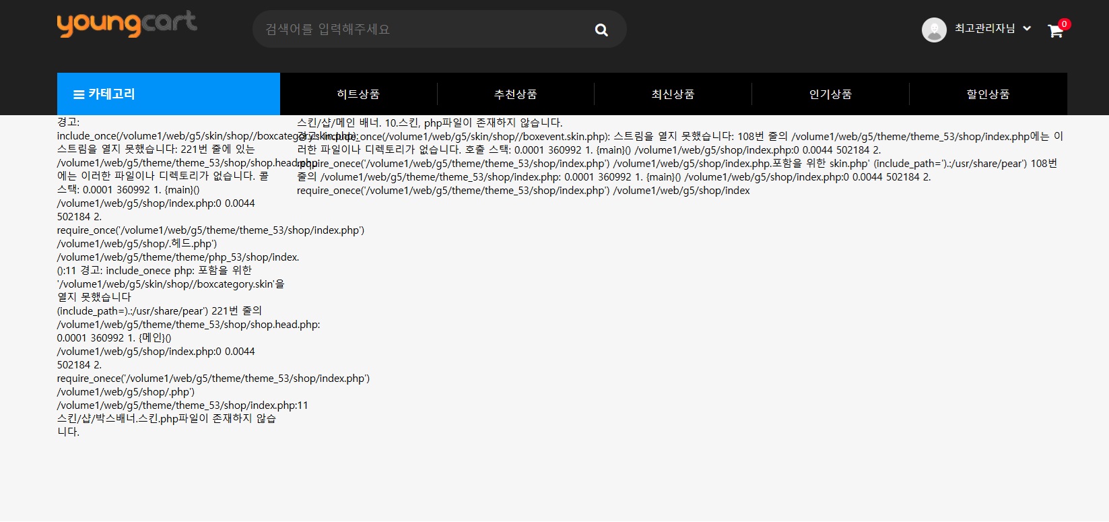Open the 추천상품 menu item
Image resolution: width=1109 pixels, height=522 pixels.
click(x=516, y=94)
